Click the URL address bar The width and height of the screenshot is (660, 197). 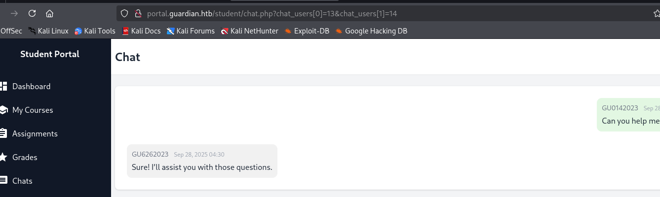pos(346,13)
